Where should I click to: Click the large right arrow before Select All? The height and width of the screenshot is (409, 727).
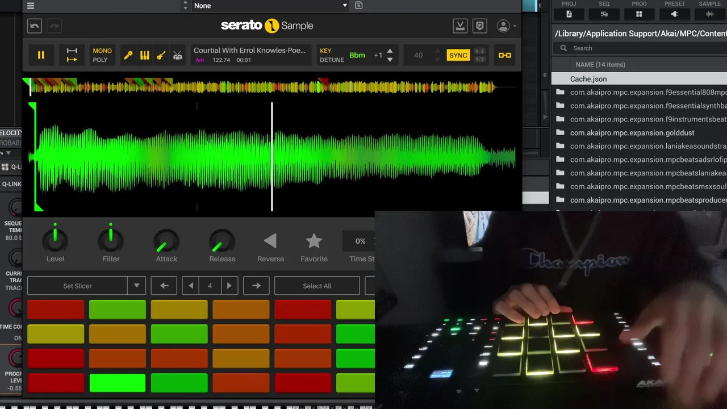256,286
